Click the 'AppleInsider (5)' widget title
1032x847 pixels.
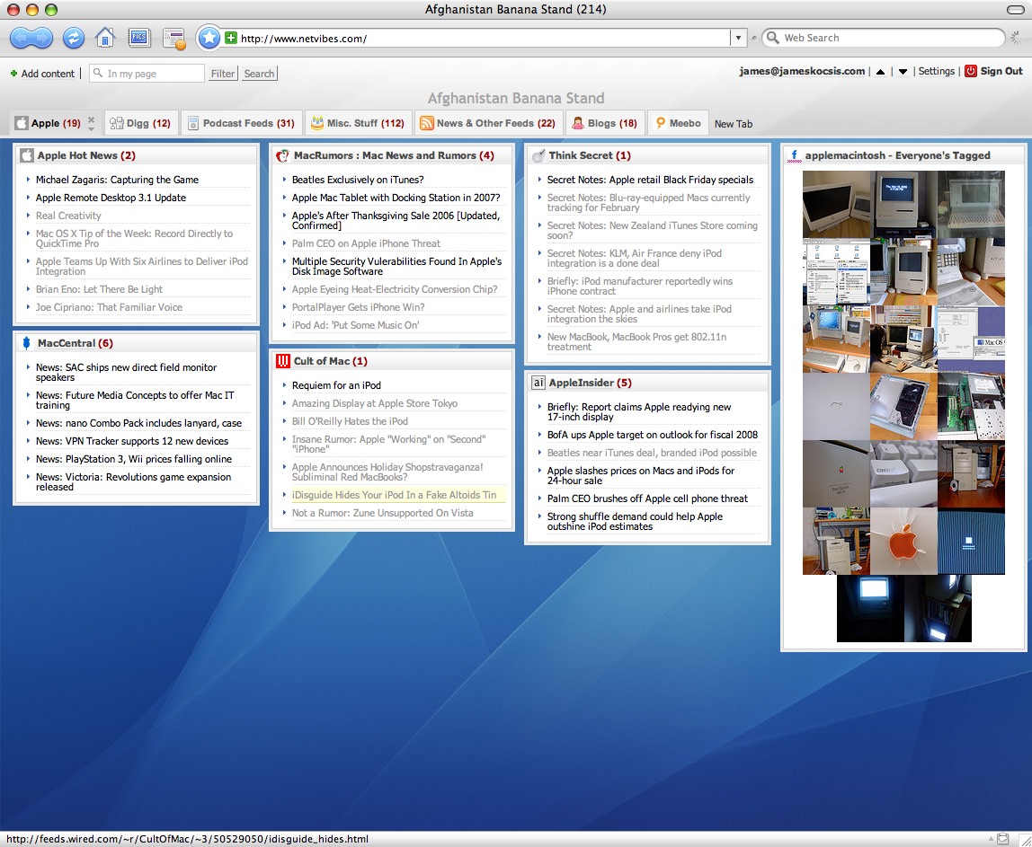point(591,383)
